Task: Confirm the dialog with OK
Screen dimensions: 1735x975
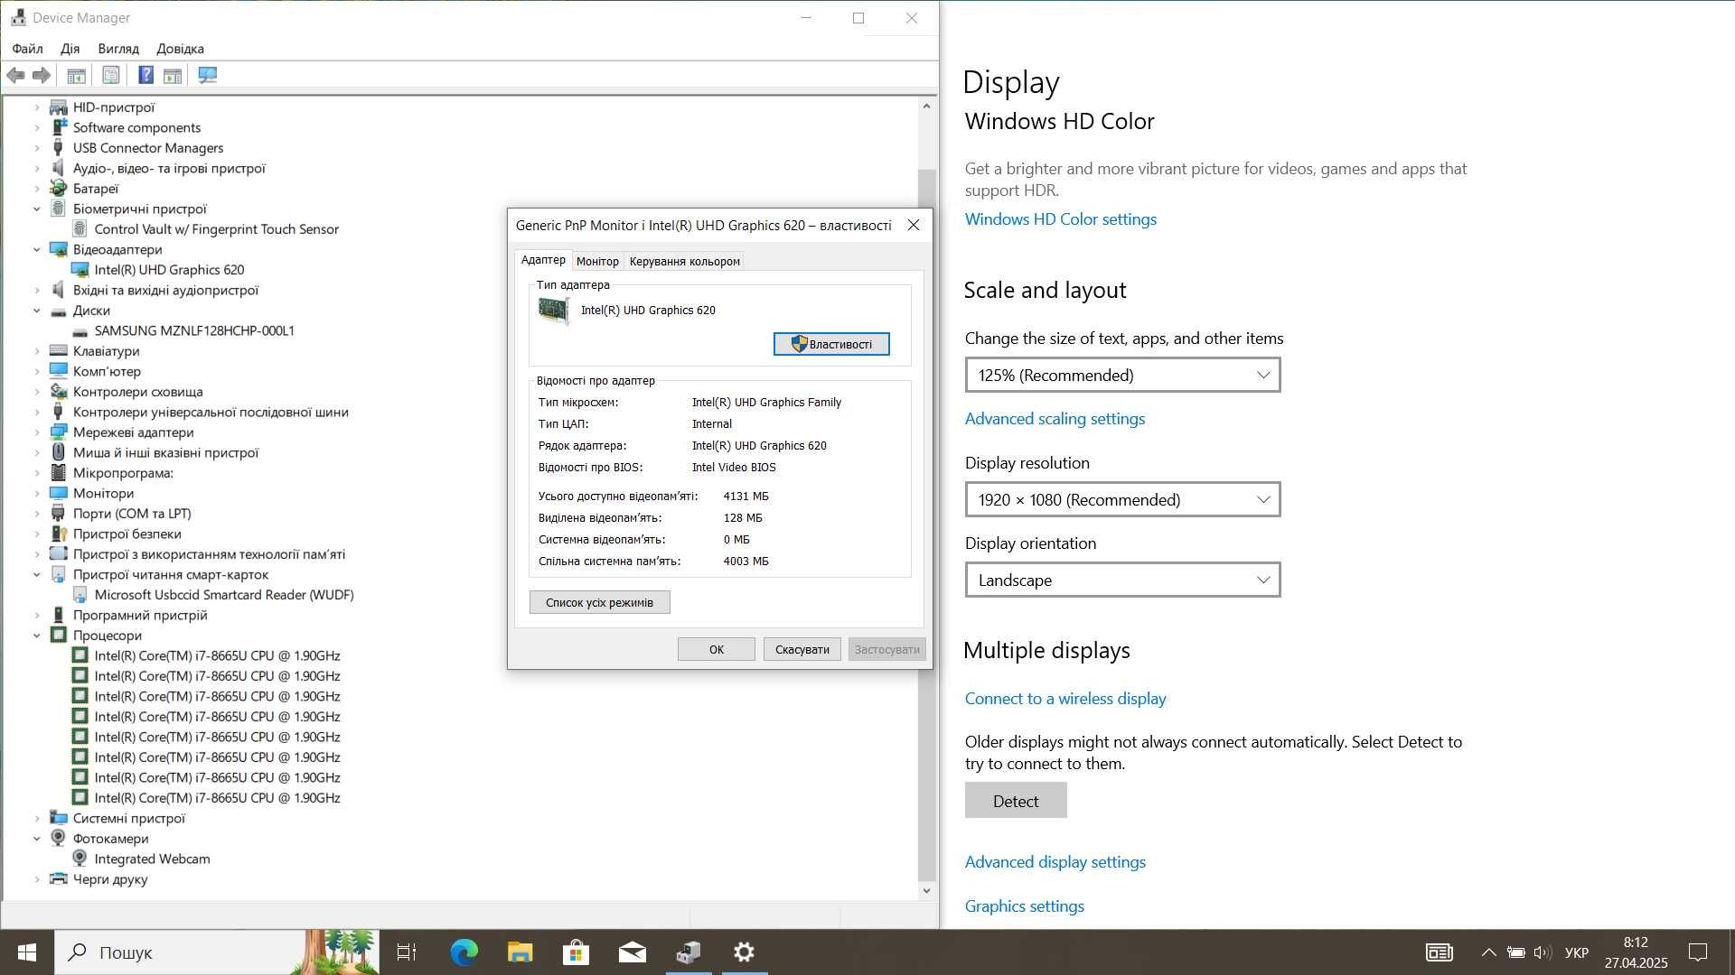Action: tap(717, 649)
